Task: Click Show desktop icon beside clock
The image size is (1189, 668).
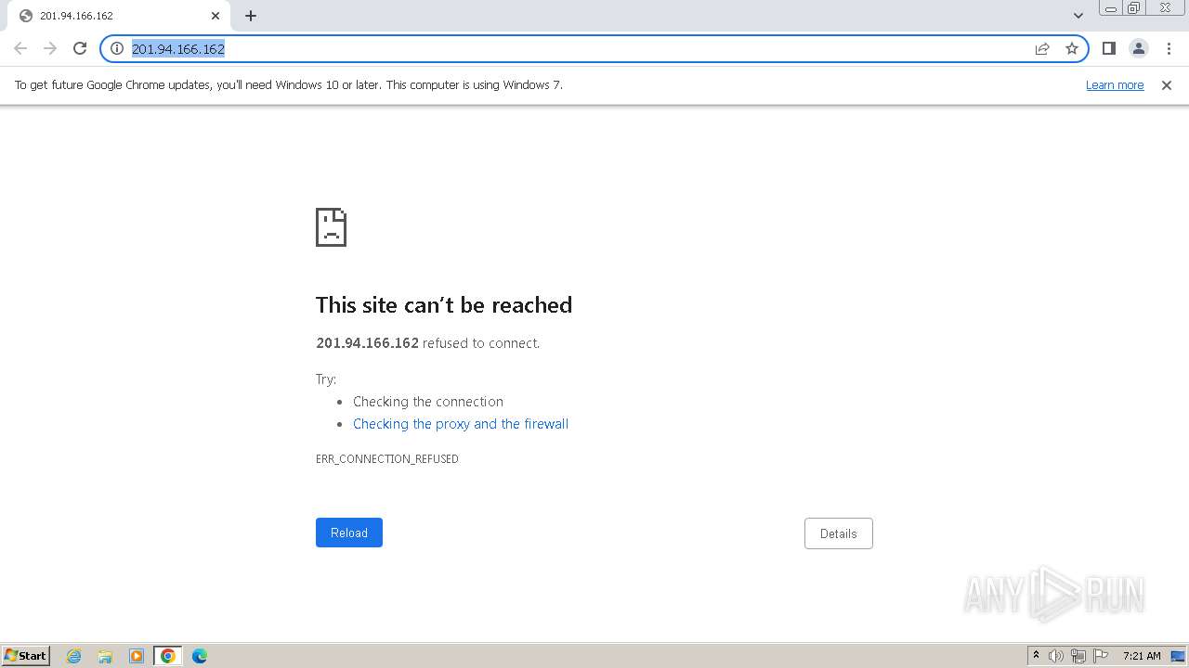Action: click(x=1179, y=656)
